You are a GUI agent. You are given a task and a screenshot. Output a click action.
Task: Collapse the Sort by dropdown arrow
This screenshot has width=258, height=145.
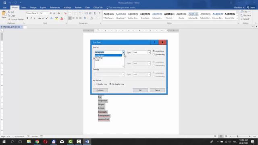pos(123,52)
